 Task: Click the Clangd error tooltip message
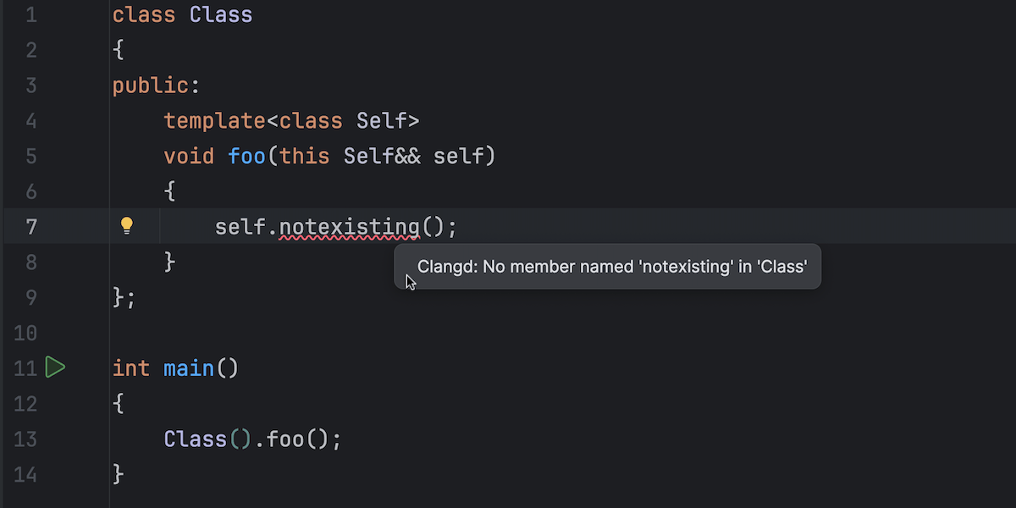click(611, 267)
